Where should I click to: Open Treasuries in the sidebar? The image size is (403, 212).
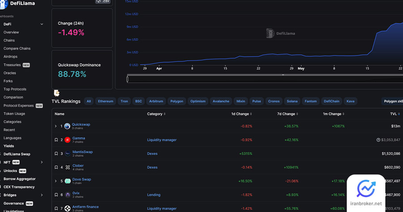click(x=12, y=65)
